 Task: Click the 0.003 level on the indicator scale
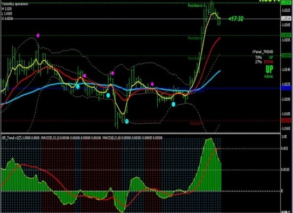[x=284, y=149]
